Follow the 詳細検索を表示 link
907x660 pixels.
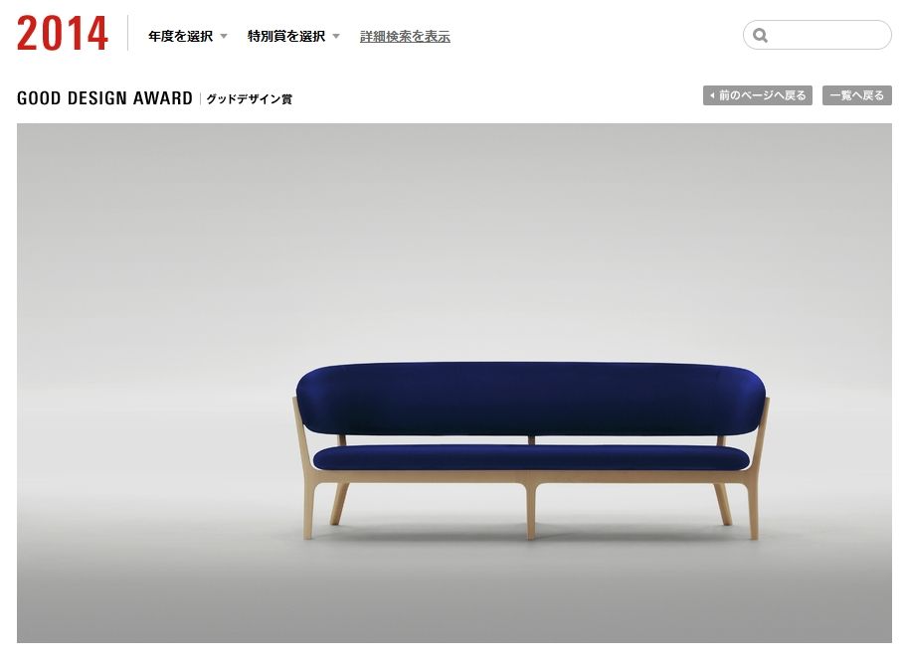point(405,37)
